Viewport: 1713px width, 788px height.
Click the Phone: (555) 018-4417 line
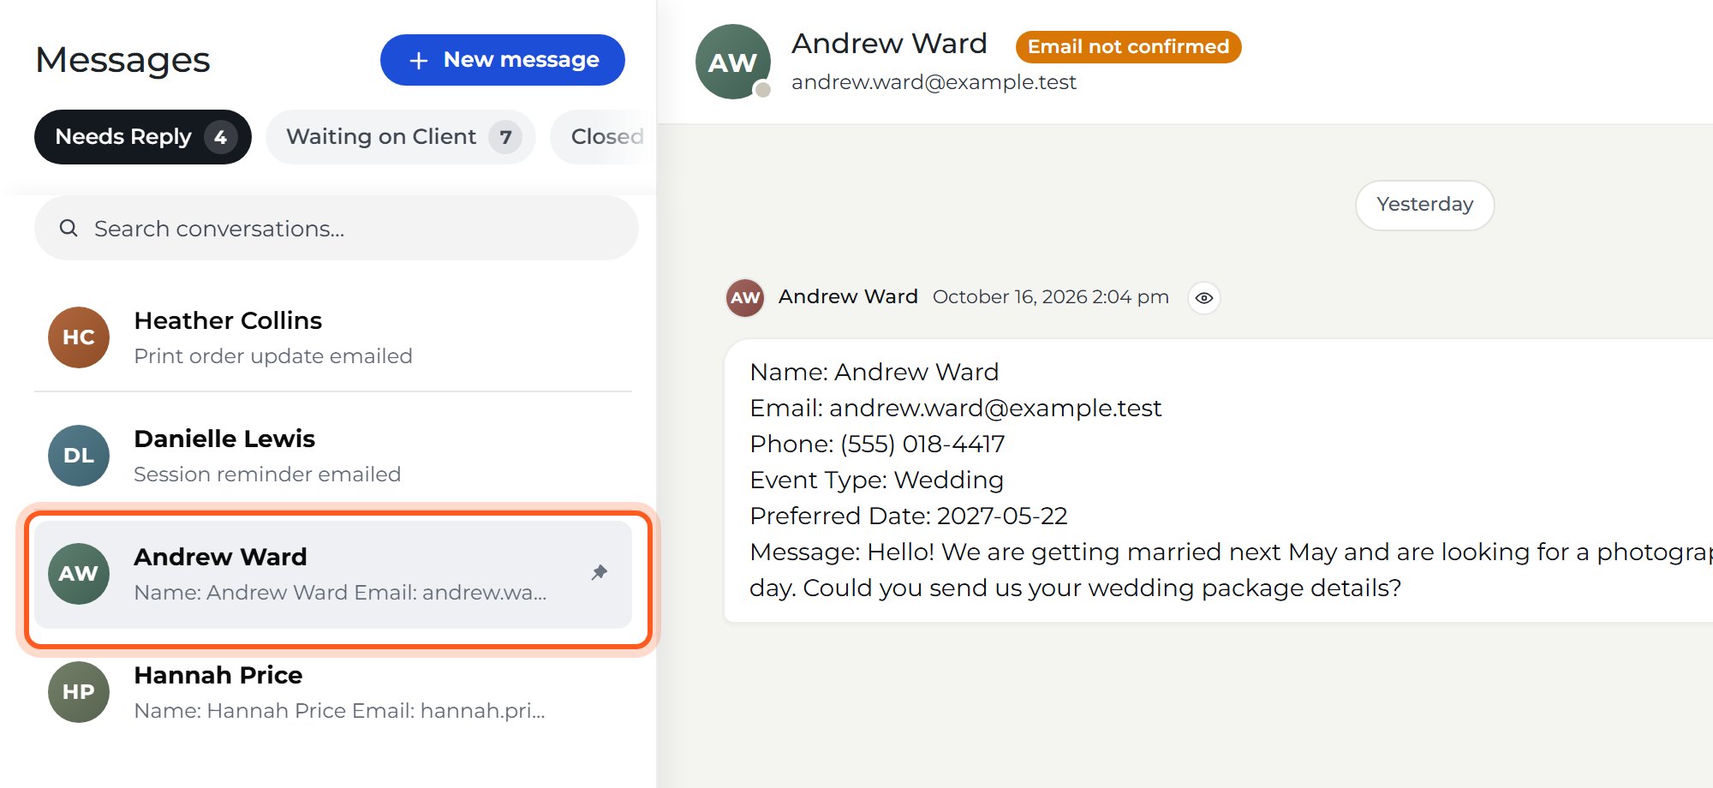[x=877, y=444]
